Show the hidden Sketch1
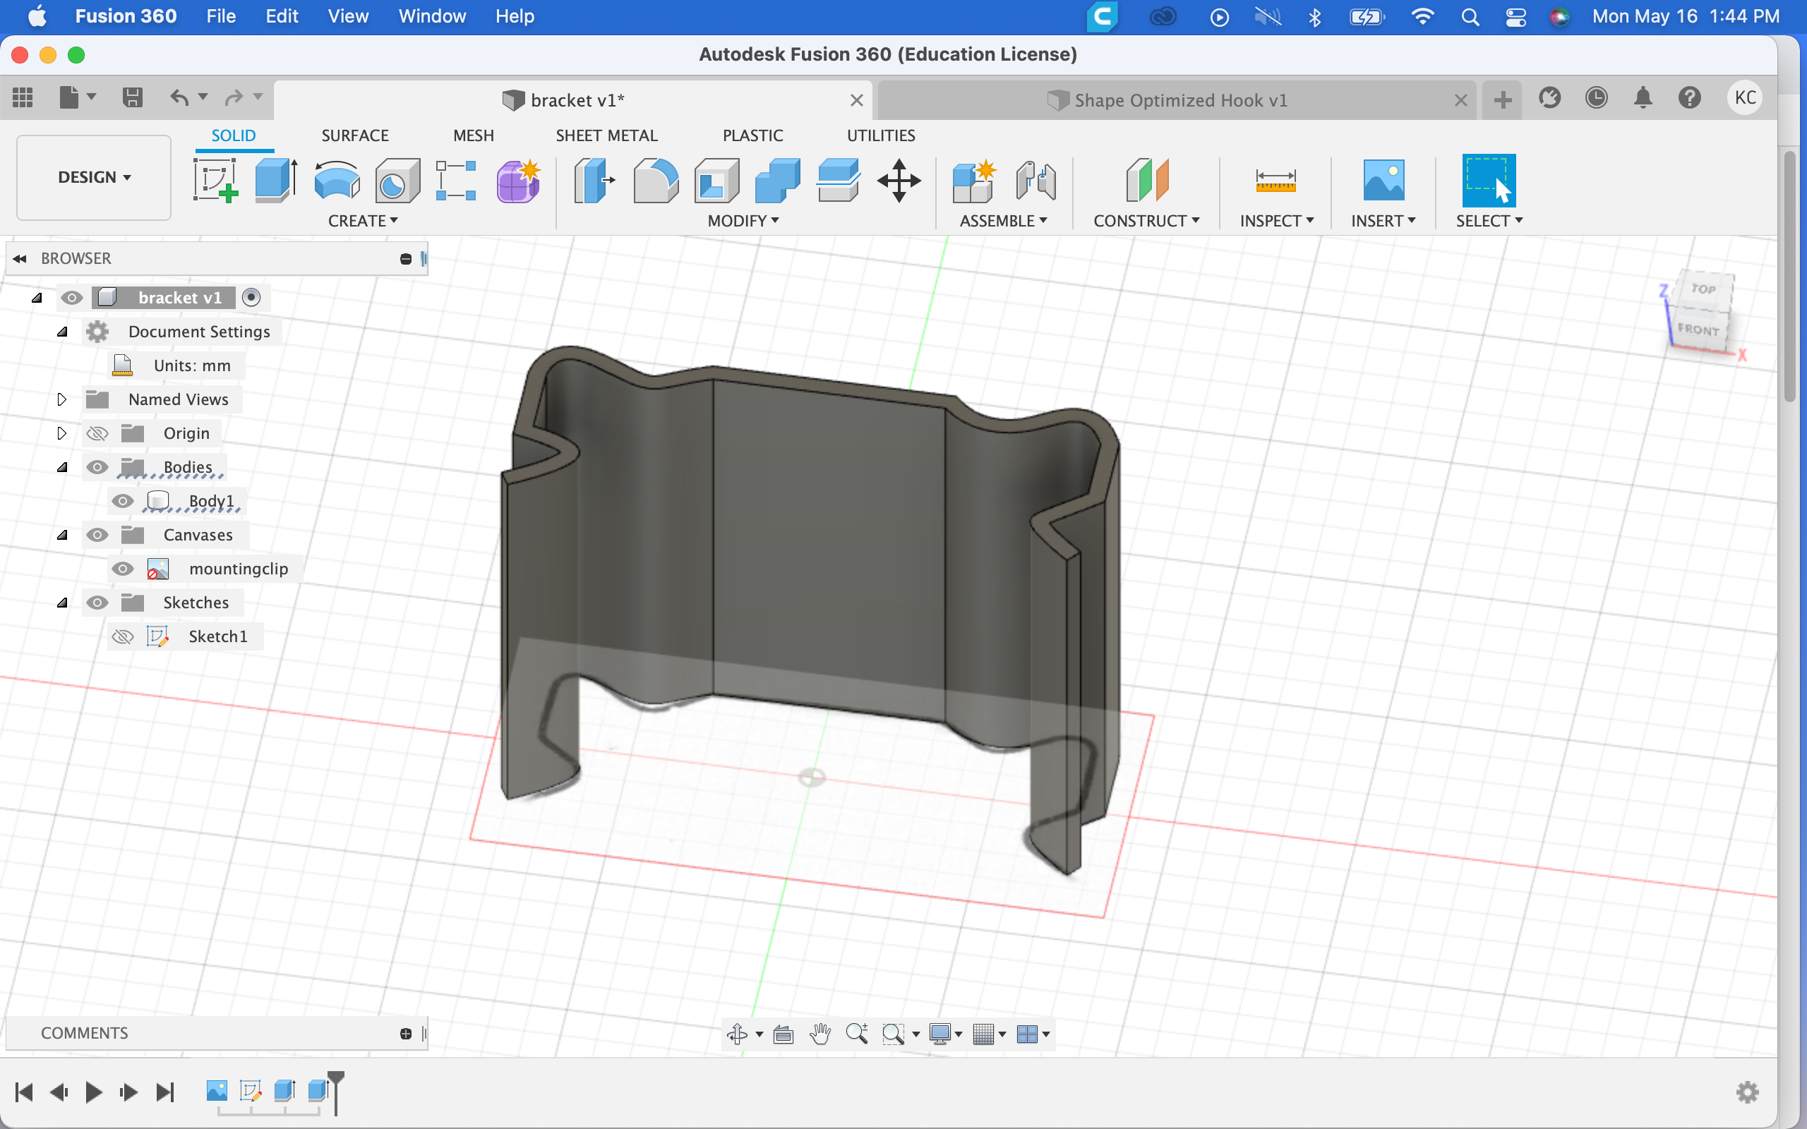Image resolution: width=1807 pixels, height=1129 pixels. (x=122, y=637)
